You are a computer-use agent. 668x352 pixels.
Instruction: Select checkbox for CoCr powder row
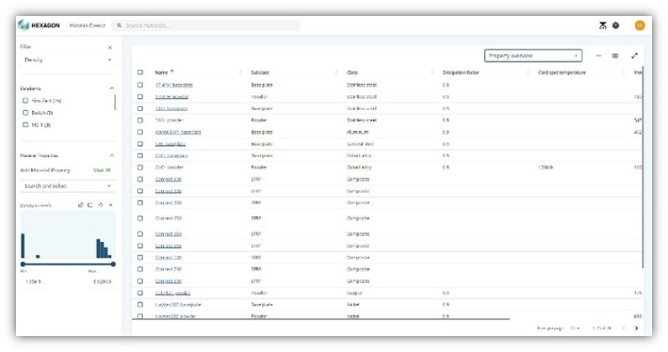(140, 167)
